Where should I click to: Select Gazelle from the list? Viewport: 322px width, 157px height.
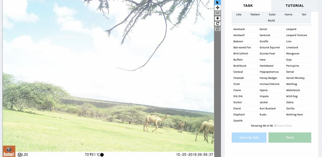pyautogui.click(x=245, y=121)
